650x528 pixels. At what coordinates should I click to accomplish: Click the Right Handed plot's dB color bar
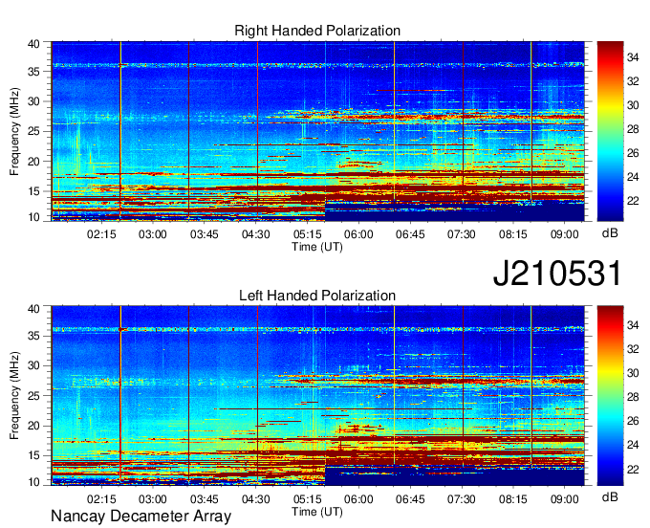click(610, 131)
